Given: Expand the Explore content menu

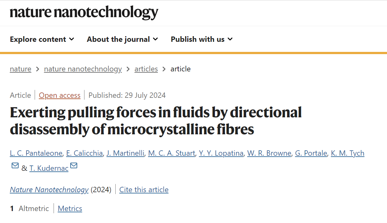Looking at the screenshot, I should pyautogui.click(x=42, y=39).
